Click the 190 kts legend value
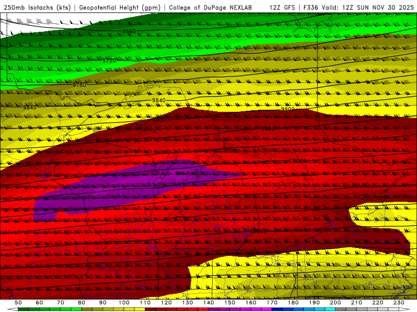The width and height of the screenshot is (417, 312). 314,303
